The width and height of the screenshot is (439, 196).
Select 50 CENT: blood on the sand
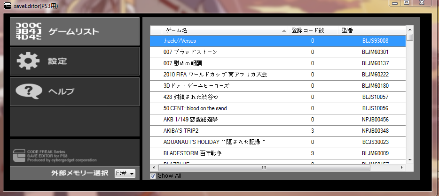click(278, 108)
